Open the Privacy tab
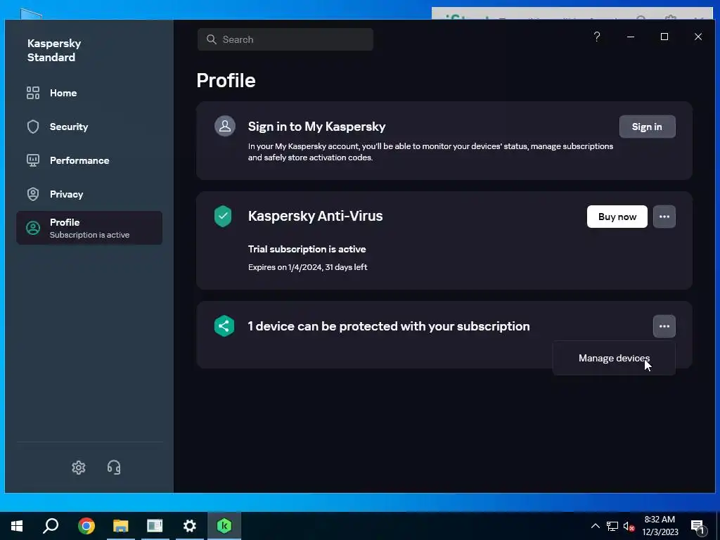This screenshot has height=540, width=720. point(89,194)
